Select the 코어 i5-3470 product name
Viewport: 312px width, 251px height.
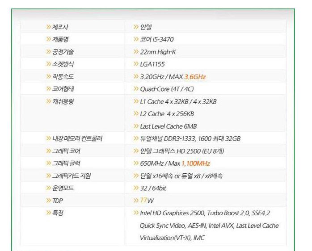point(157,39)
